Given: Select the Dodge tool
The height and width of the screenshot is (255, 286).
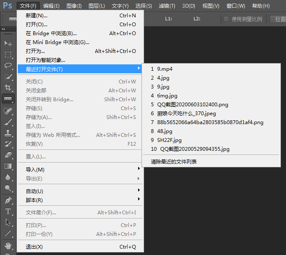Looking at the screenshot, I should tap(8, 188).
